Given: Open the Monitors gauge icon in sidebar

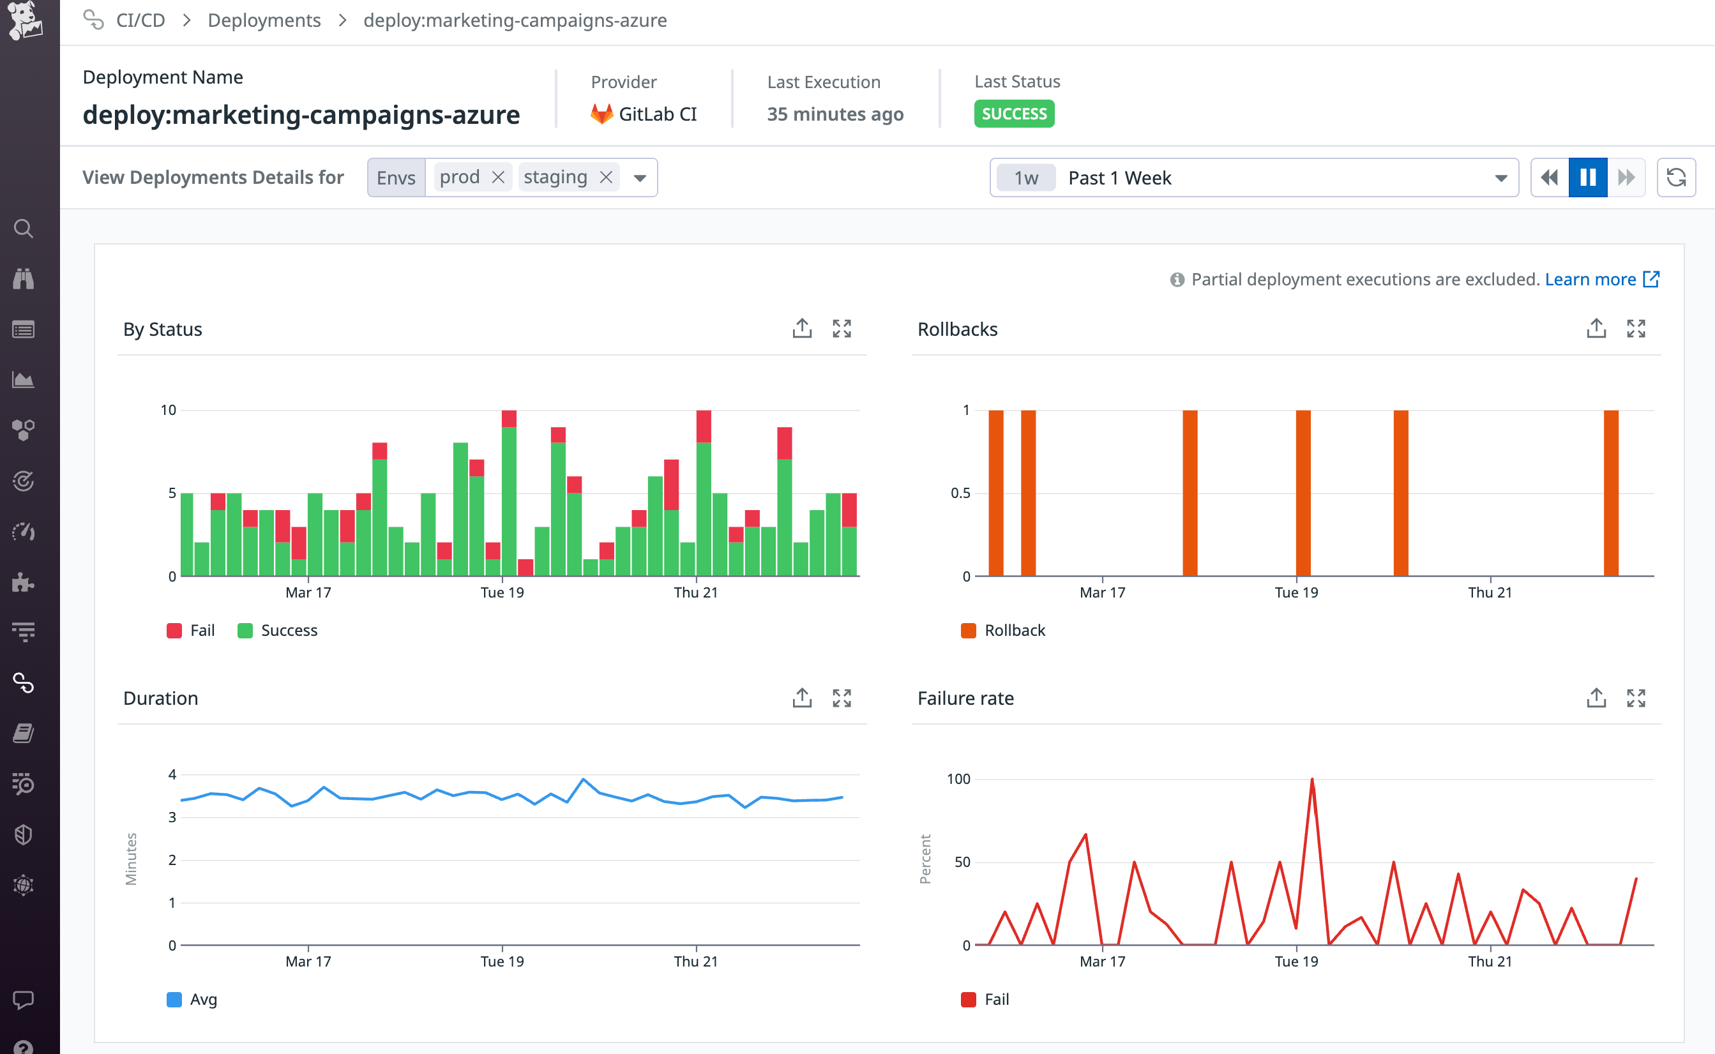Looking at the screenshot, I should coord(24,532).
